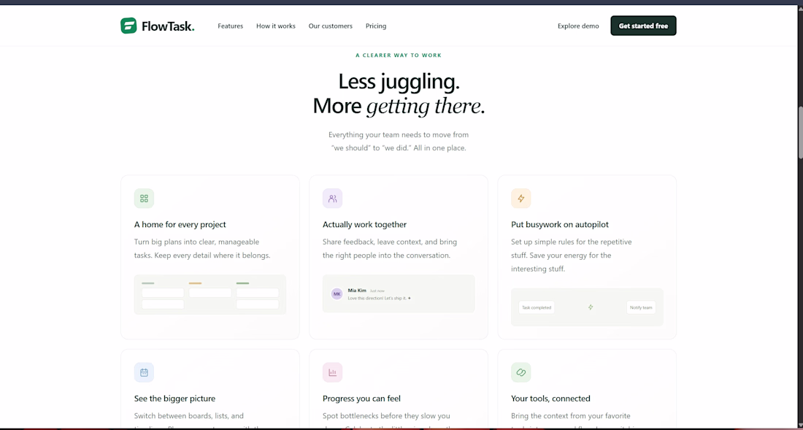Click the 'Notify team' chip
This screenshot has width=803, height=430.
click(641, 307)
